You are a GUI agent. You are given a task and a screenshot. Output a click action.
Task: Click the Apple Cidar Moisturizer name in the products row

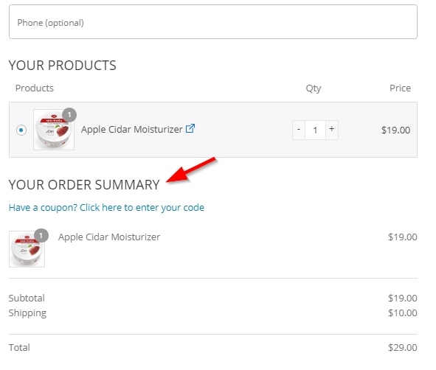[132, 130]
